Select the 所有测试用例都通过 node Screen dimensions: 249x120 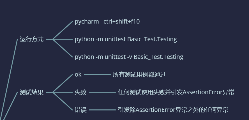pos(139,75)
